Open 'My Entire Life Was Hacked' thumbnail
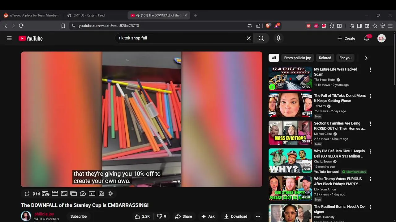The height and width of the screenshot is (222, 396). (x=290, y=78)
